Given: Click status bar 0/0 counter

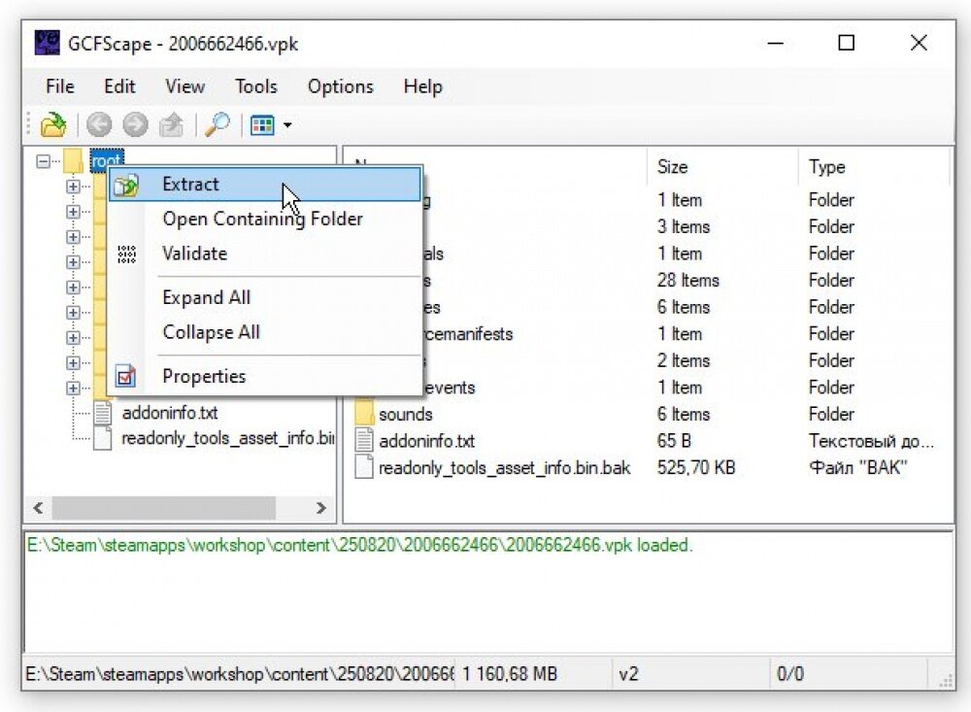Looking at the screenshot, I should 790,673.
